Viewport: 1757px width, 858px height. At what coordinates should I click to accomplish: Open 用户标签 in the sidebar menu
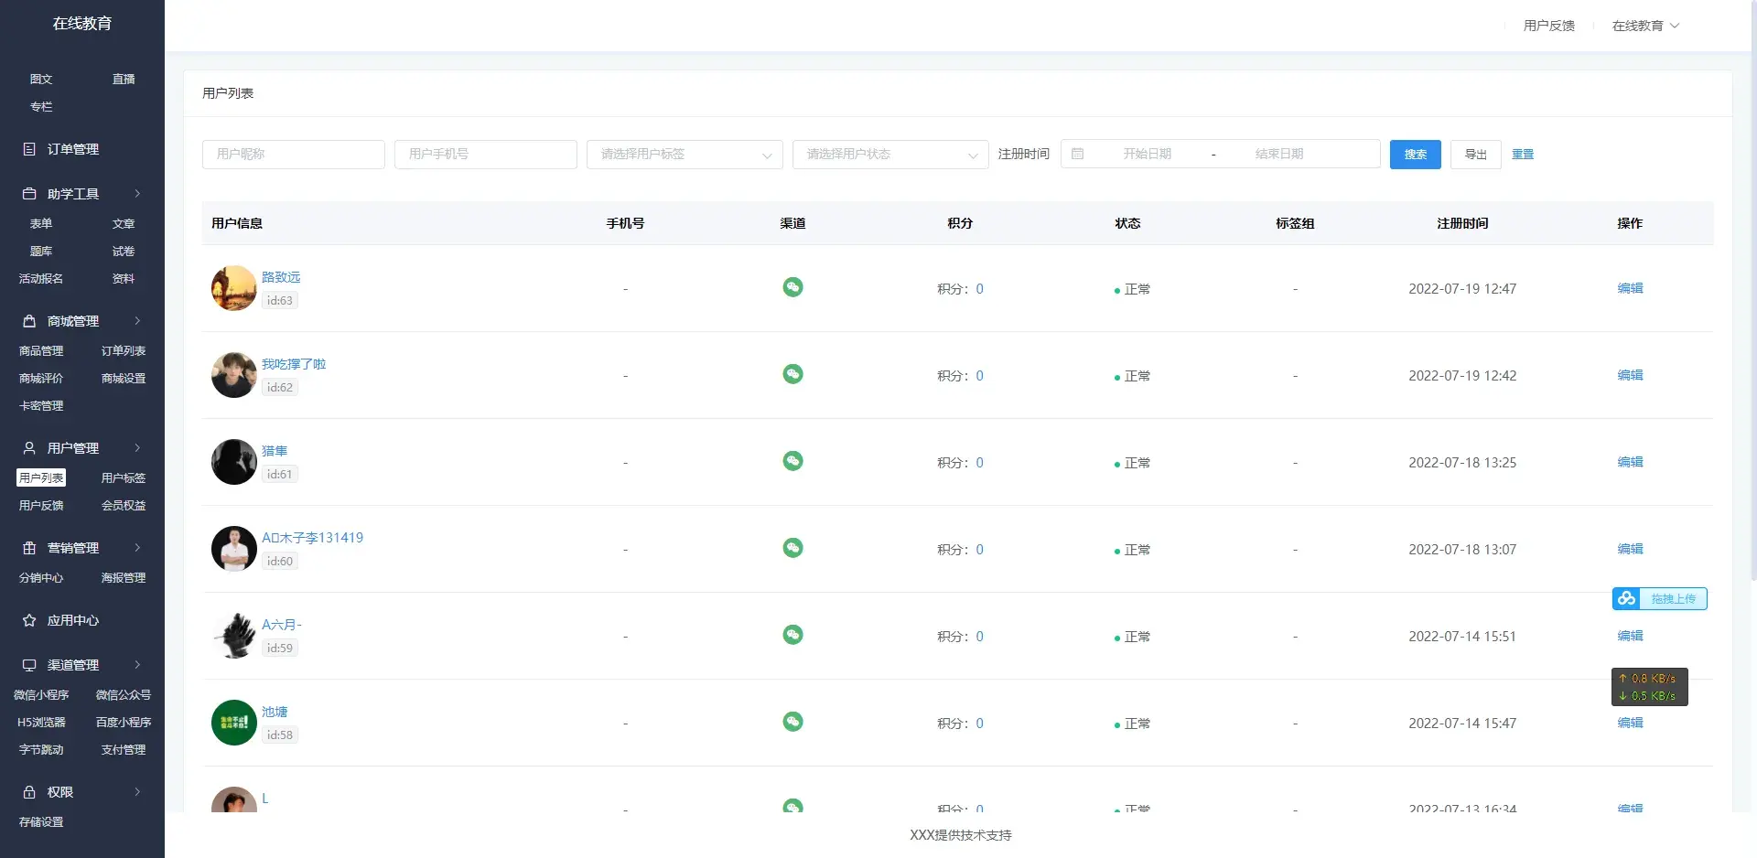pyautogui.click(x=124, y=477)
